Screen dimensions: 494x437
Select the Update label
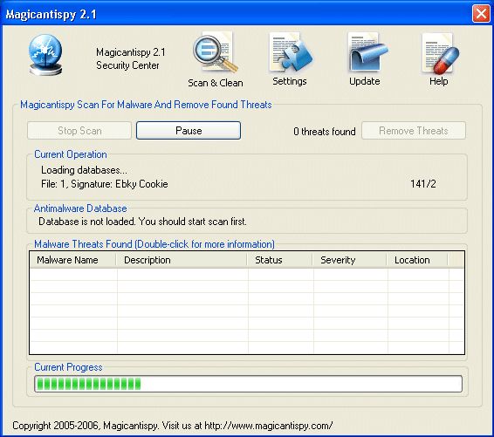pos(365,81)
